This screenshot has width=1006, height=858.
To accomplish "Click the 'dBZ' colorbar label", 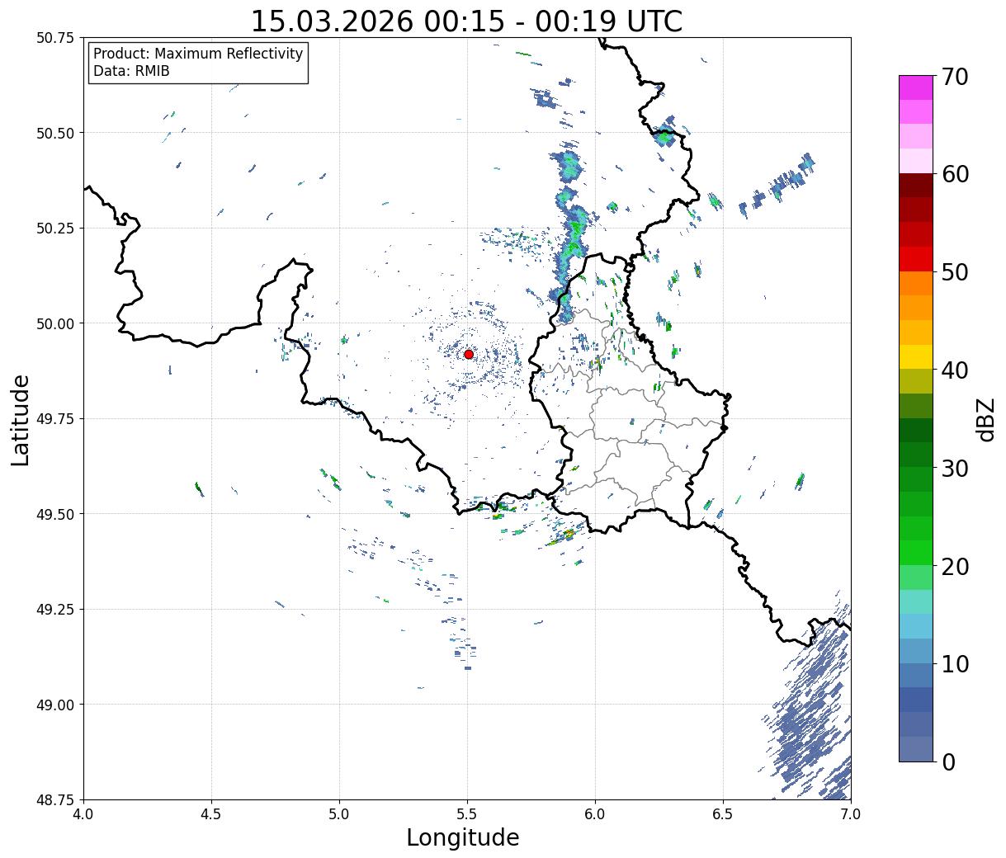I will tap(985, 419).
